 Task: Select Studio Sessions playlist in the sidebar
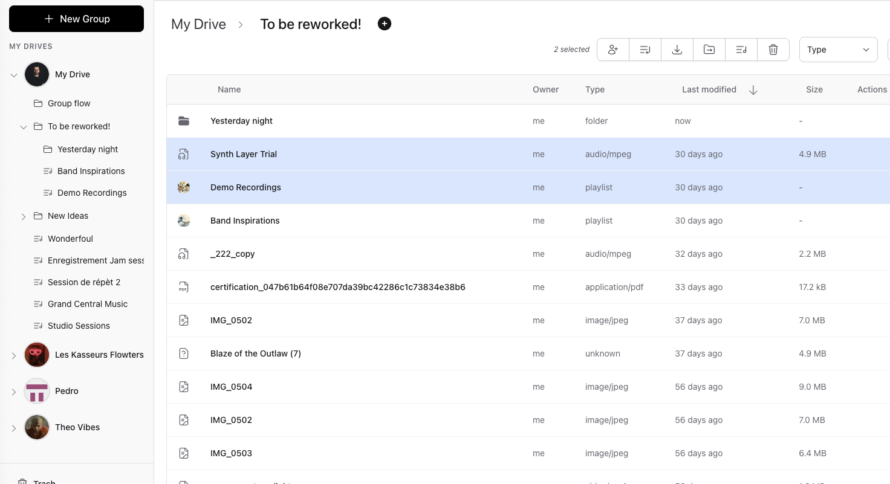click(x=79, y=326)
